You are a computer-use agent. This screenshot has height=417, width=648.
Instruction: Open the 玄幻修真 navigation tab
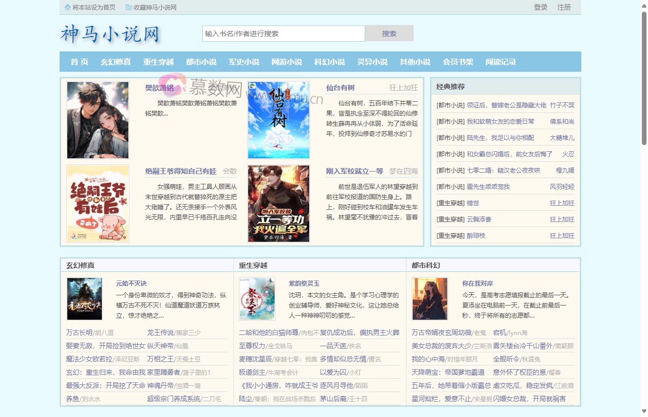(x=116, y=62)
